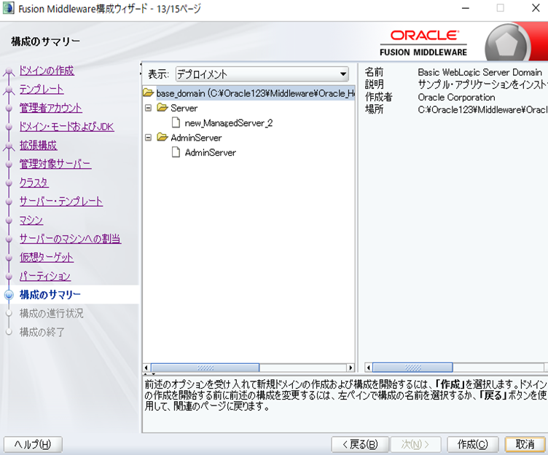
Task: Click the base_domain folder icon
Action: (149, 93)
